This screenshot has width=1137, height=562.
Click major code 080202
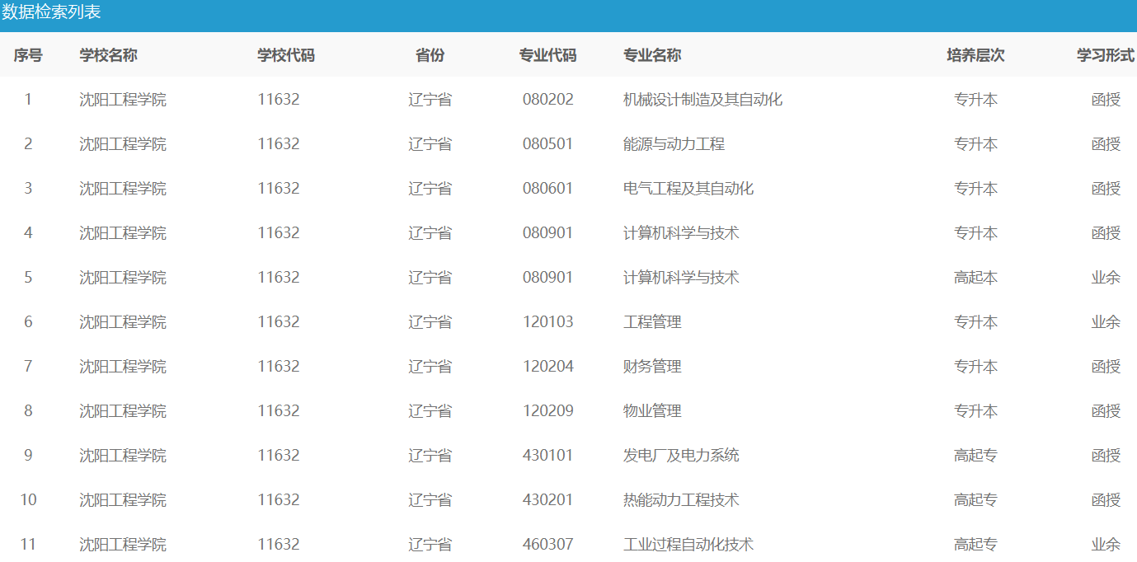click(547, 100)
